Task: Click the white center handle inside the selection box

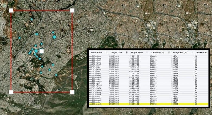Action: [41, 51]
